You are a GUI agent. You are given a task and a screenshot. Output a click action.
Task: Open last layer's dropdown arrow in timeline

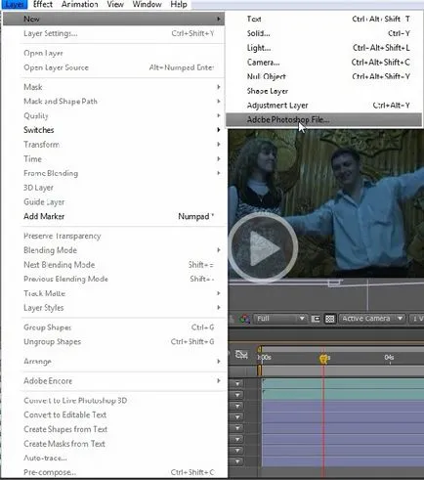(237, 461)
